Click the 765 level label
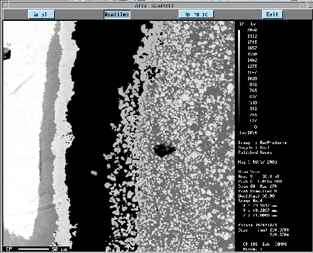 (x=253, y=91)
